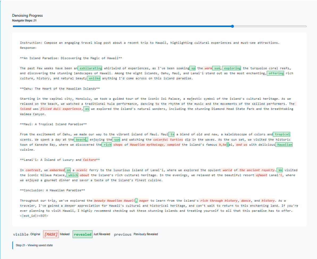This screenshot has width=317, height=259.
Task: Click the red masked word "warm"
Action: pos(208,68)
